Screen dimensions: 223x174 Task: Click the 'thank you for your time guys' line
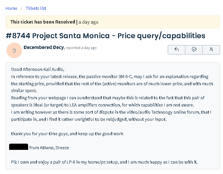[x=67, y=134]
